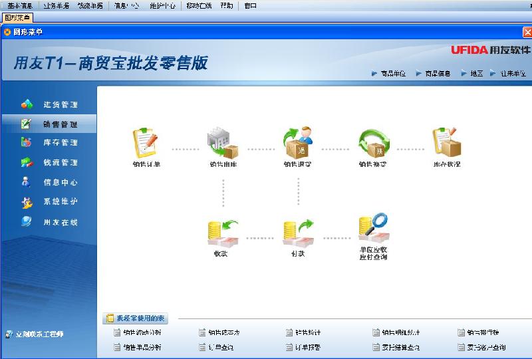Image resolution: width=532 pixels, height=359 pixels.
Task: Open the 销售订单 sales order icon
Action: click(x=146, y=143)
